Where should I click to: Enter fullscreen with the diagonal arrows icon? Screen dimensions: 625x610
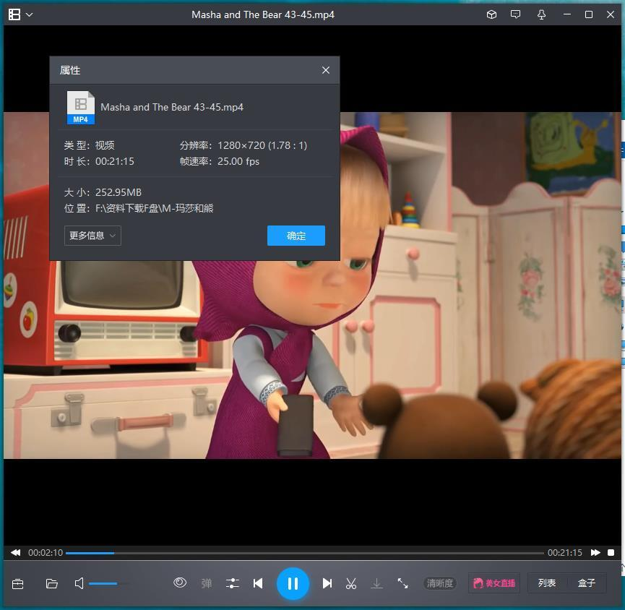(402, 583)
